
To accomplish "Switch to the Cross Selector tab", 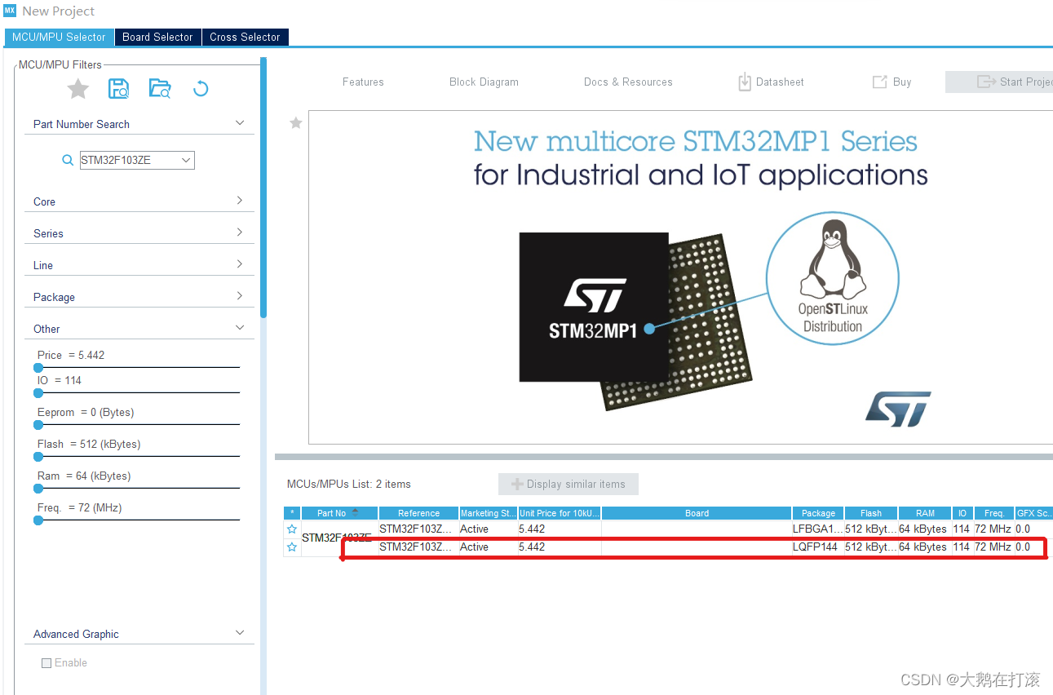I will tap(245, 38).
